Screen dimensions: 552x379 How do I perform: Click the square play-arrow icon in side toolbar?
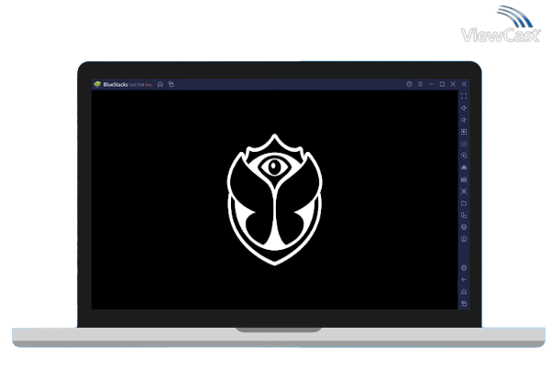pyautogui.click(x=464, y=132)
